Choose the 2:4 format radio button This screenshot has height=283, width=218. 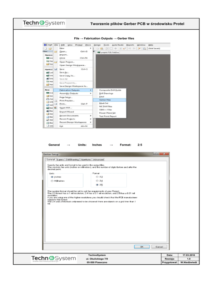pos(98,181)
